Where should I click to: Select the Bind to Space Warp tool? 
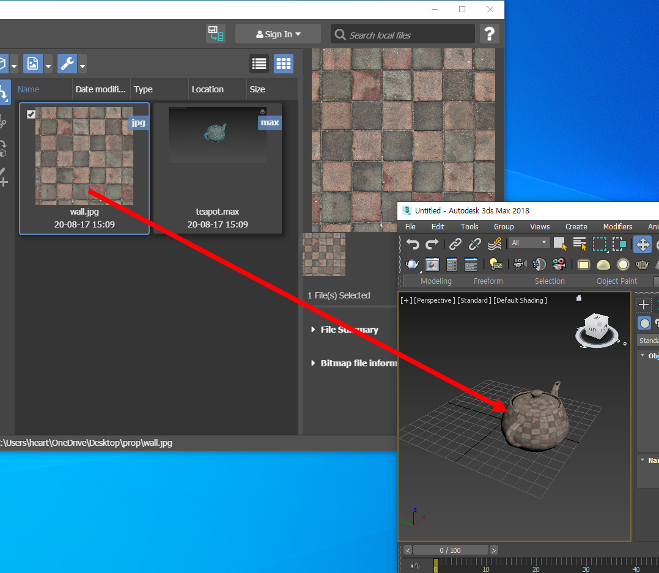tap(495, 244)
